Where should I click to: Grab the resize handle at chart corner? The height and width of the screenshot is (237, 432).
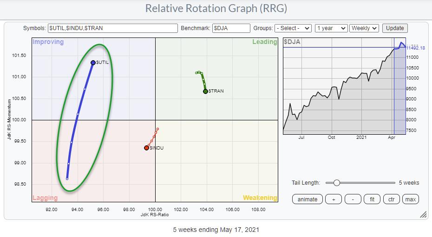423,215
